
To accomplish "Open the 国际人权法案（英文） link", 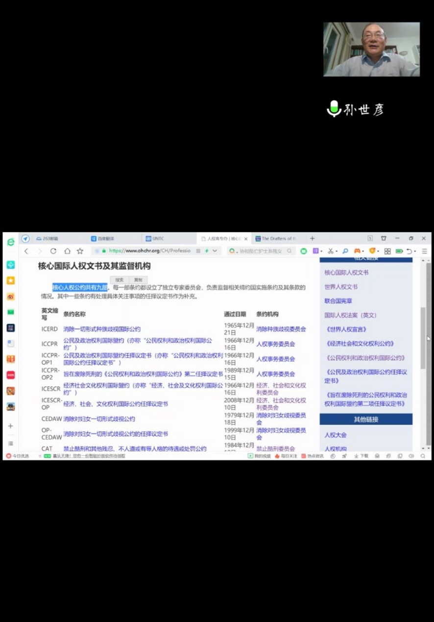I will click(351, 315).
